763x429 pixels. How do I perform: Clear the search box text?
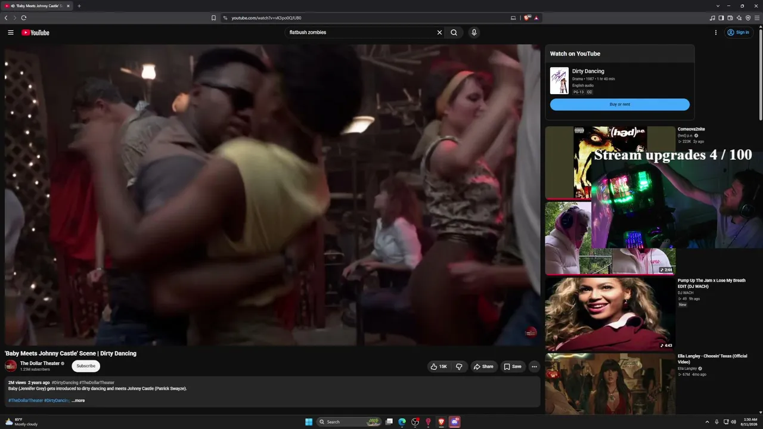tap(439, 33)
